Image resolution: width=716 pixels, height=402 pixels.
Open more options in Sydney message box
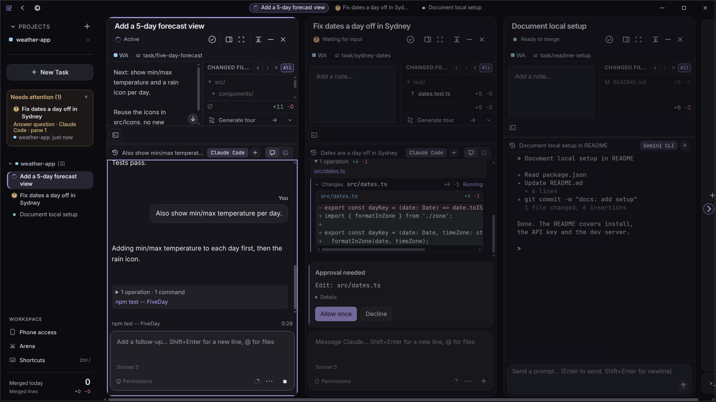tap(468, 382)
